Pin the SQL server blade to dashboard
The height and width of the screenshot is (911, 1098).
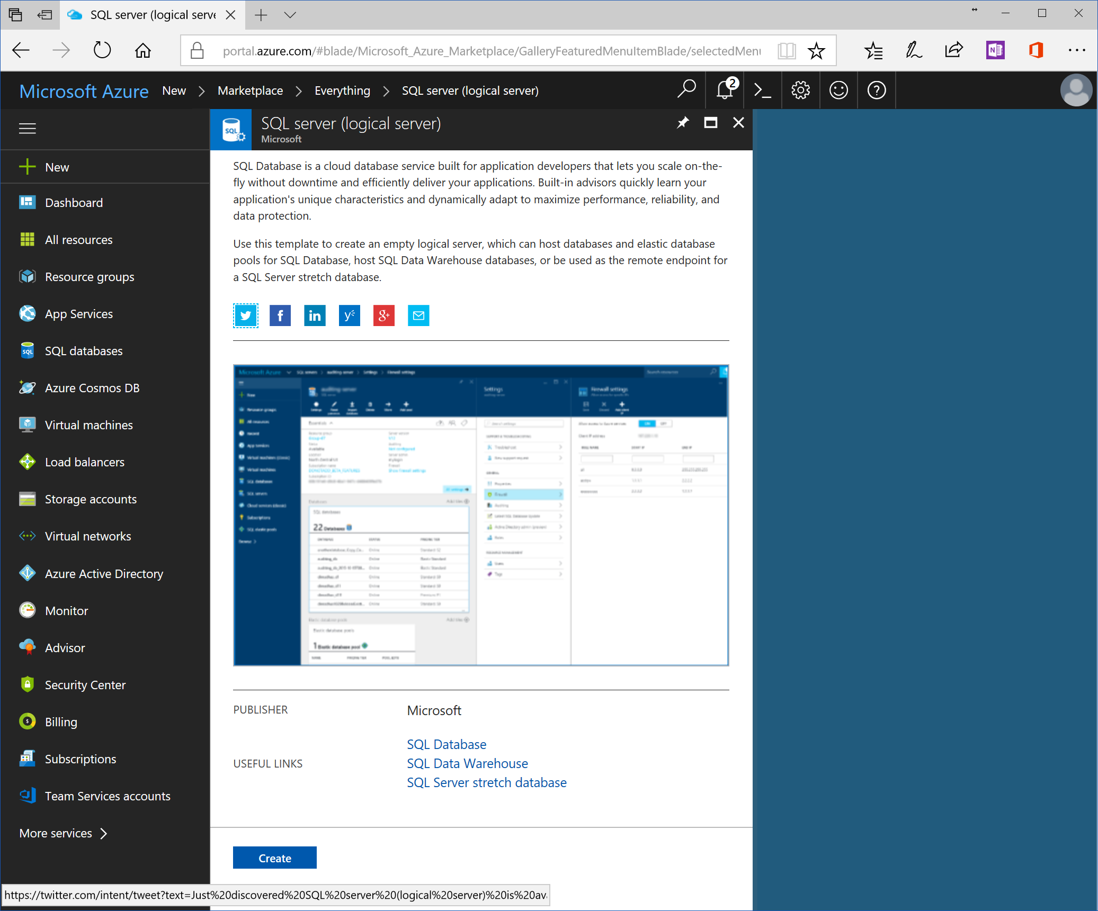point(683,123)
